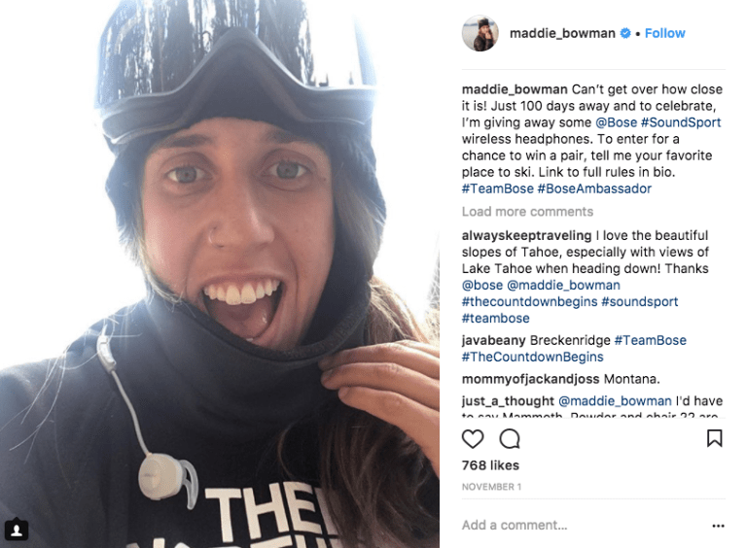The height and width of the screenshot is (548, 746).
Task: Open the three-dots more options menu
Action: pyautogui.click(x=718, y=526)
